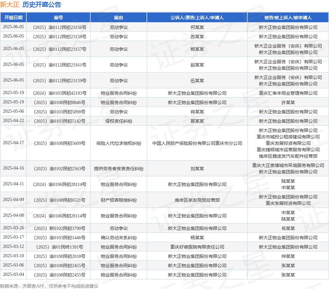Select hearing date 2025-04-17
The image size is (329, 289).
click(x=13, y=143)
